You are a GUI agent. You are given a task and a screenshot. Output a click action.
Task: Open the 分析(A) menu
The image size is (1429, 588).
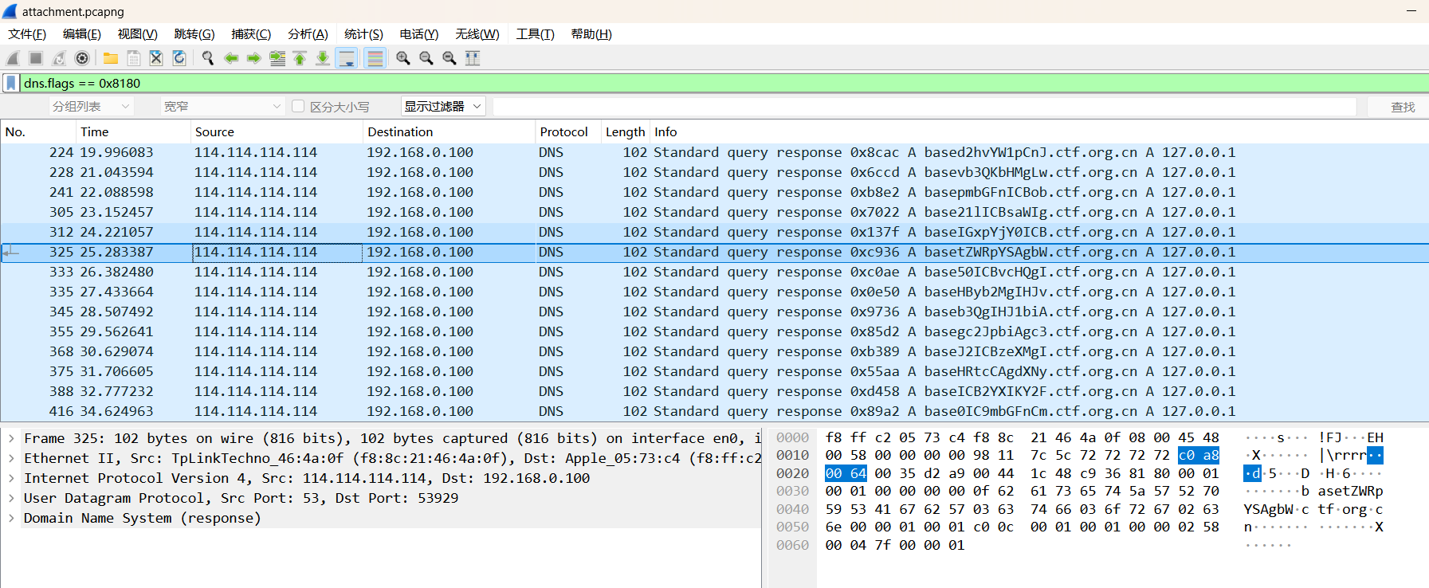(x=308, y=33)
